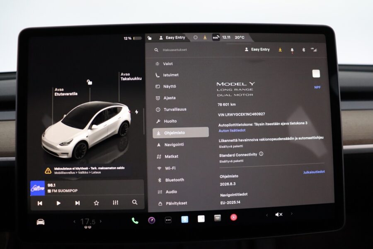This screenshot has height=249, width=373.
Task: Tap the Model Y car image
Action: [86, 131]
